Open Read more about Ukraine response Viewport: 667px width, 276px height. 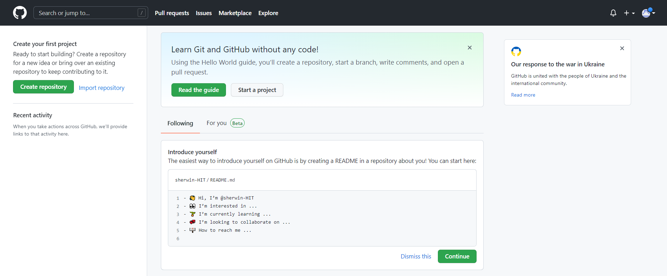tap(523, 95)
